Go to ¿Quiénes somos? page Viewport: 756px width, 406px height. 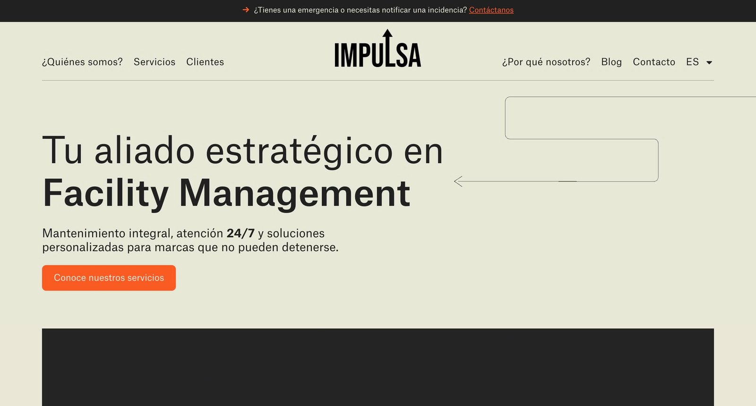[x=82, y=62]
